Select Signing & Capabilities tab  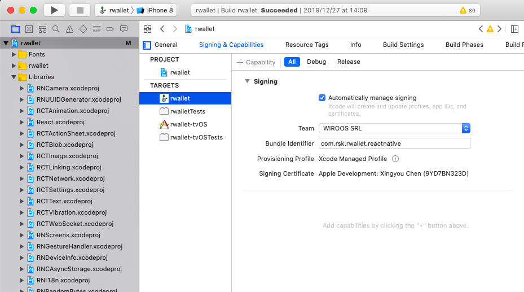point(231,45)
